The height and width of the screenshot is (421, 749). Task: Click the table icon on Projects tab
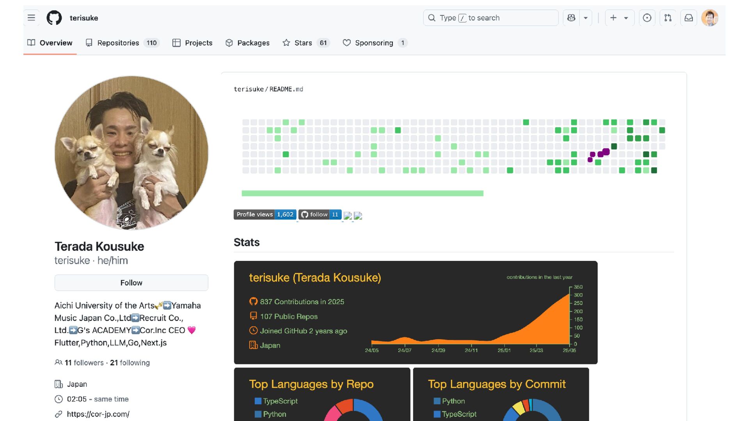176,43
